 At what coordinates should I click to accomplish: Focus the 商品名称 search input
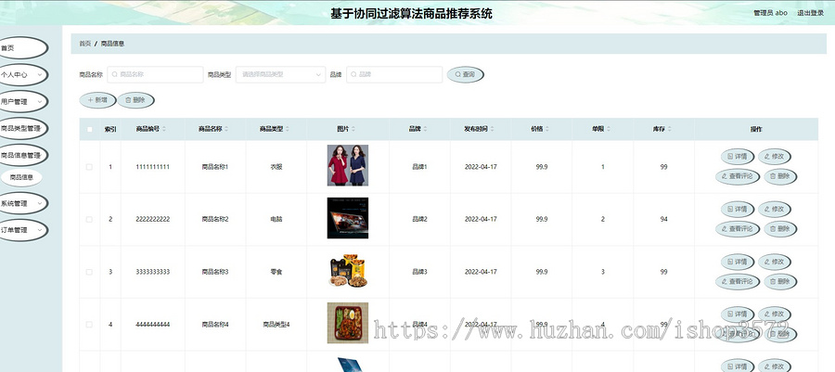click(155, 74)
